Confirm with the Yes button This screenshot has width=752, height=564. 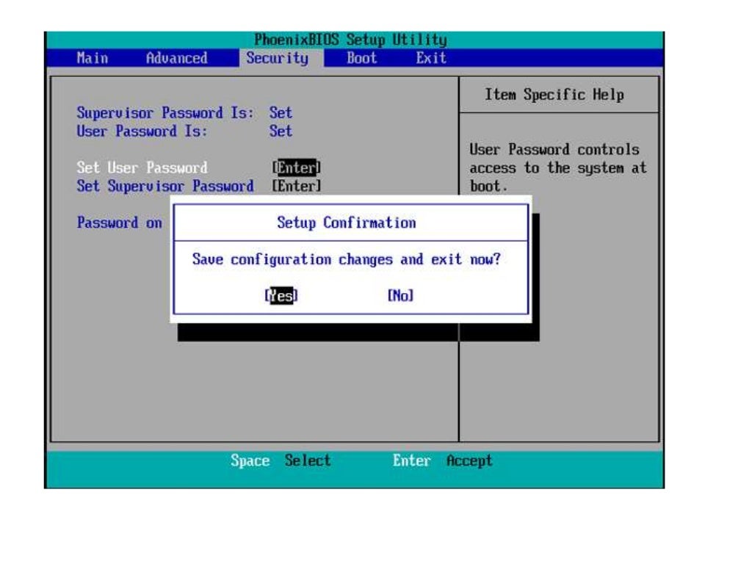coord(281,295)
